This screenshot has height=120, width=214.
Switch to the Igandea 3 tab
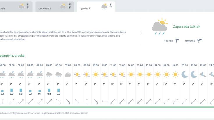[x=96, y=7]
